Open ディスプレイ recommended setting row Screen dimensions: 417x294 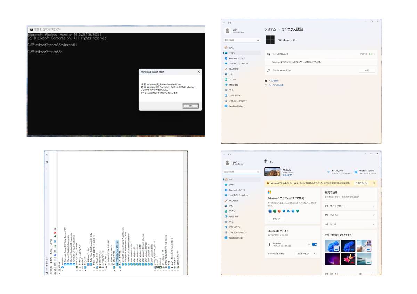pyautogui.click(x=350, y=215)
